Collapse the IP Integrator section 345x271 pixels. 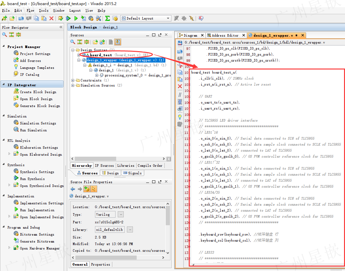[4, 85]
